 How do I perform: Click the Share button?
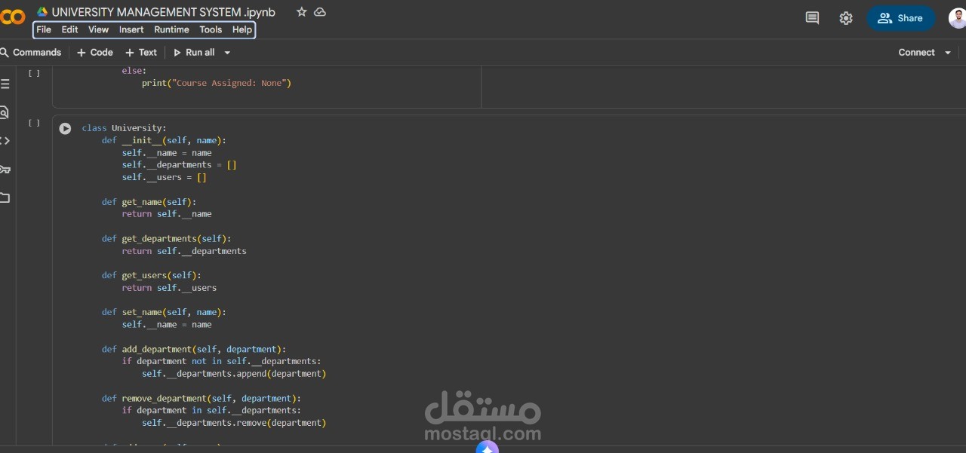(x=901, y=18)
